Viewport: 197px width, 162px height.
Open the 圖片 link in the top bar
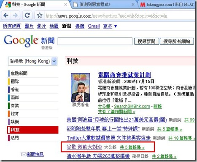tap(29, 26)
